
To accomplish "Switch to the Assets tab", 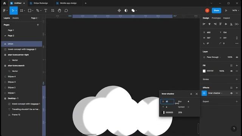I will [x=16, y=18].
